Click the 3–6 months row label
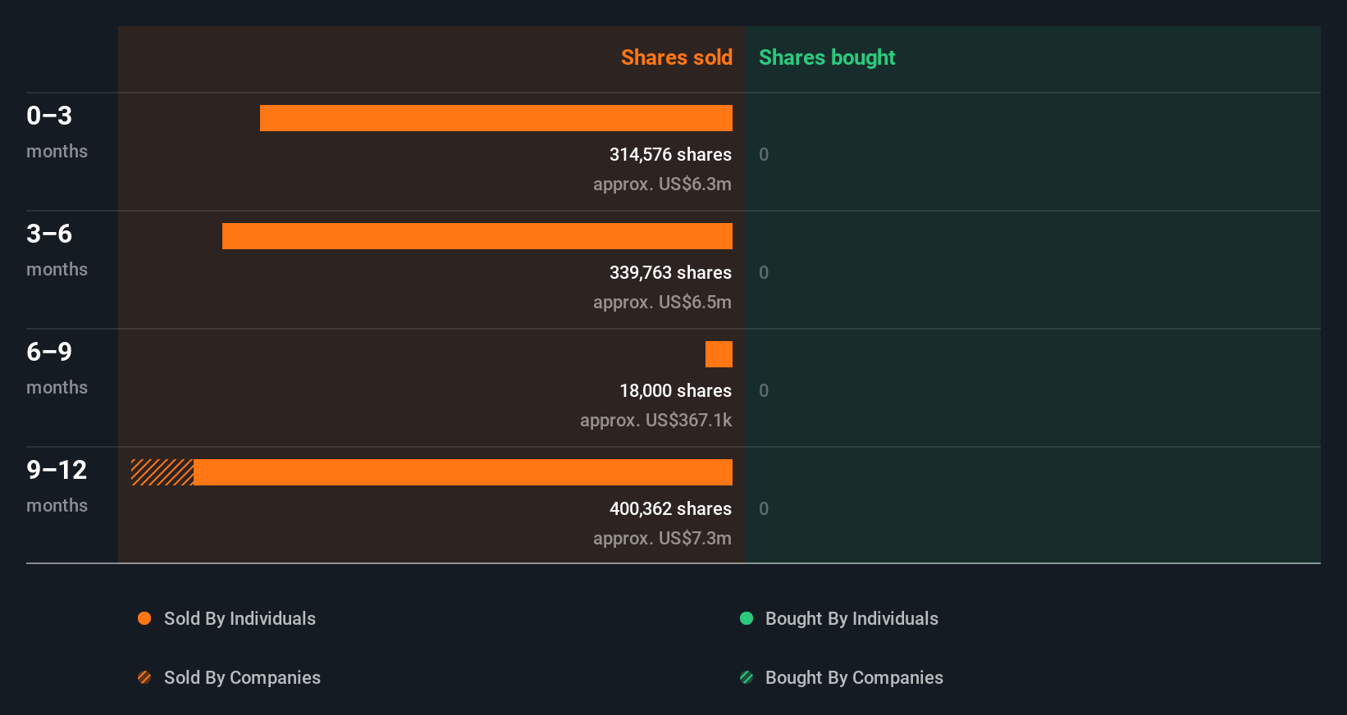This screenshot has width=1347, height=715. point(57,249)
